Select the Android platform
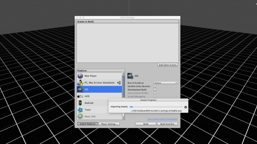Viewport: 257px width, 144px height. coord(93,103)
